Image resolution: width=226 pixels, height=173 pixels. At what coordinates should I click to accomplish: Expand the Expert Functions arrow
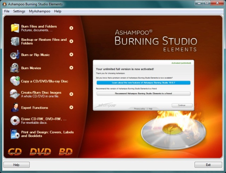coord(71,107)
